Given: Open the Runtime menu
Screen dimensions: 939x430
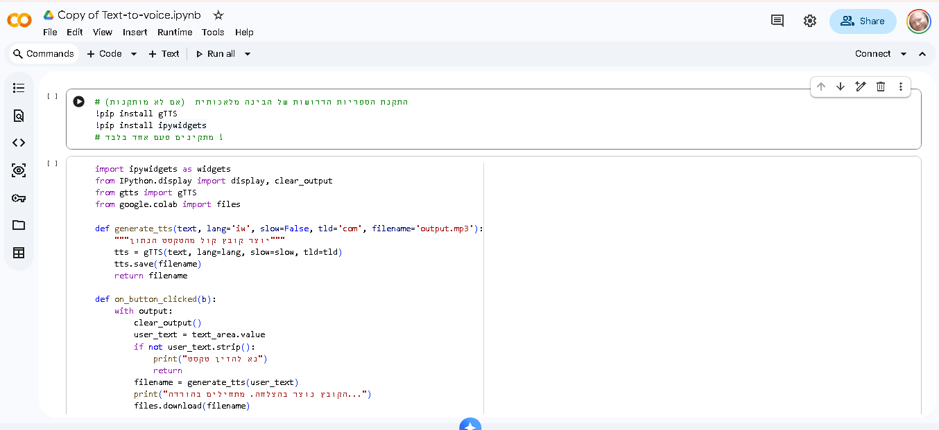Looking at the screenshot, I should (x=175, y=33).
